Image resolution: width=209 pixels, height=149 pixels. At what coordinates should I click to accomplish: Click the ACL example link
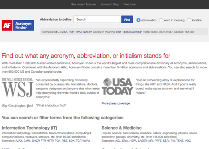point(118,141)
